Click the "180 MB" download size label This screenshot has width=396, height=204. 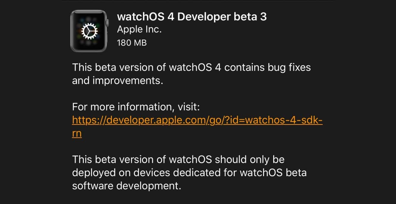point(132,43)
